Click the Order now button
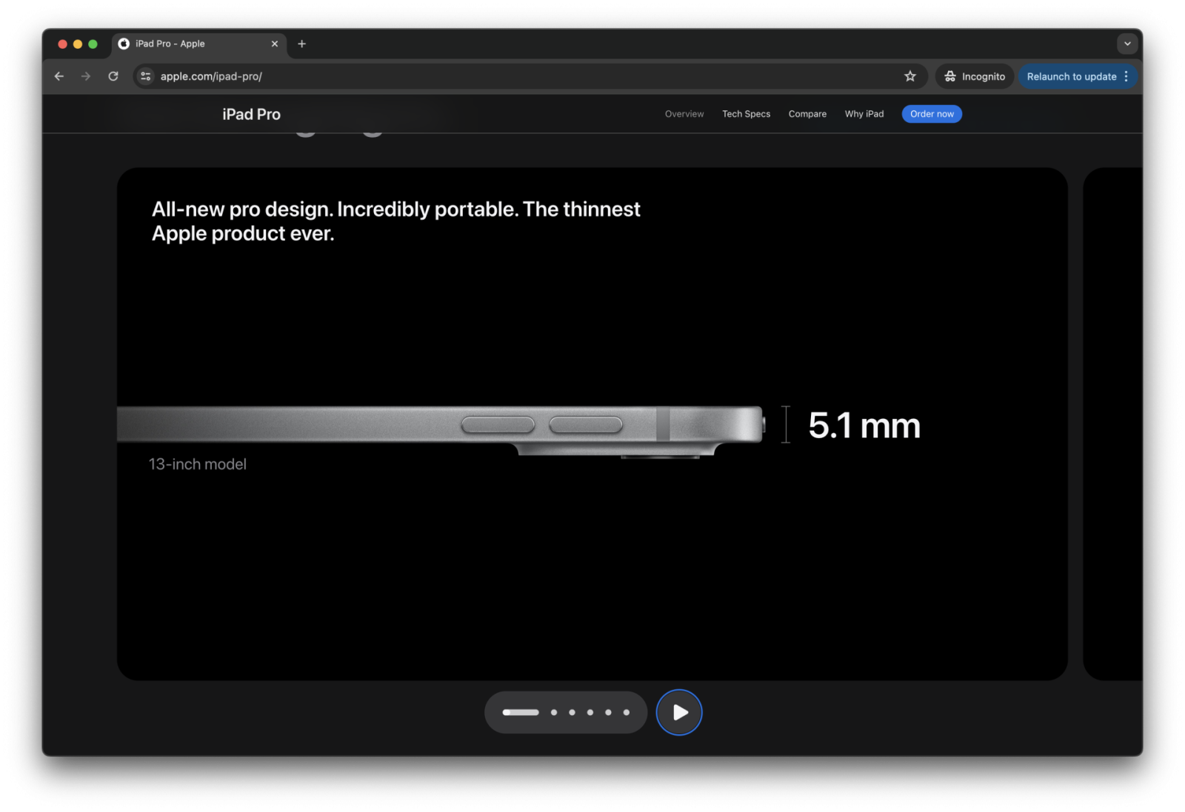The width and height of the screenshot is (1185, 812). pos(932,114)
